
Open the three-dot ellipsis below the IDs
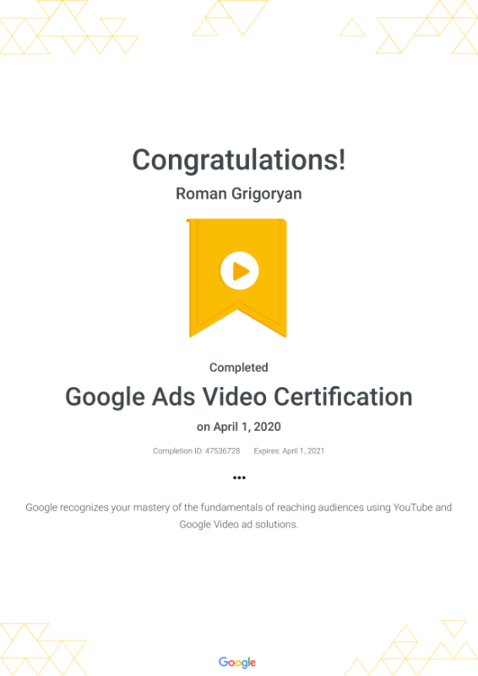(x=239, y=477)
